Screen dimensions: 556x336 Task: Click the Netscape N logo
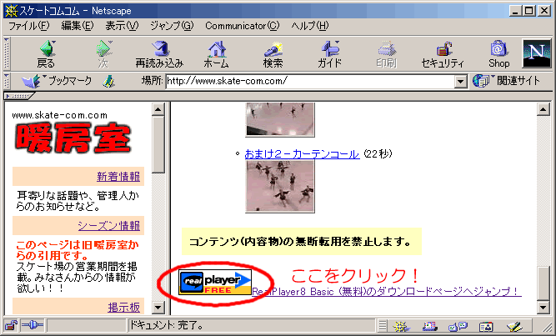[537, 53]
